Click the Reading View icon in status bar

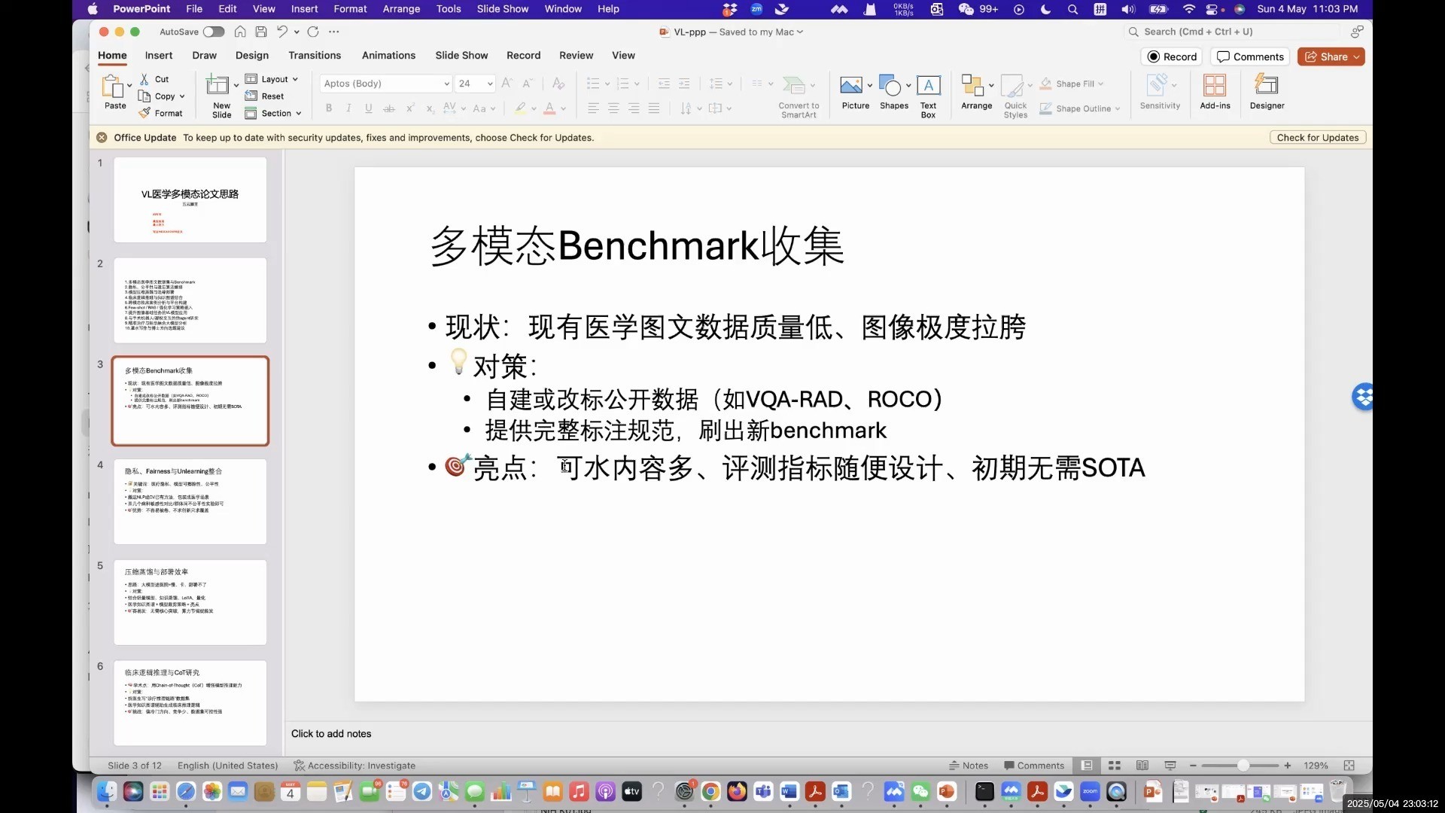click(x=1142, y=766)
